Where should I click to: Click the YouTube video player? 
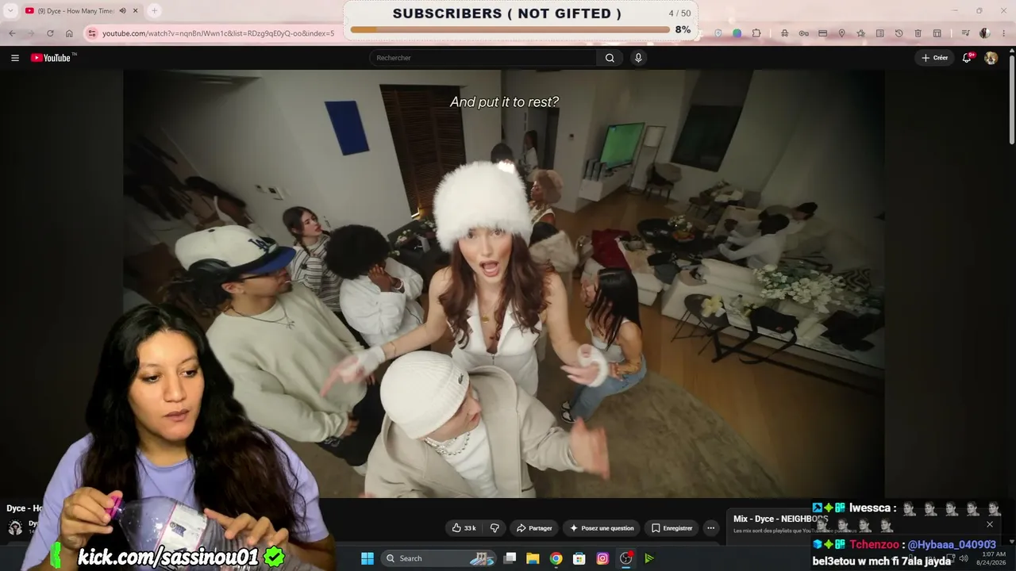click(x=503, y=284)
